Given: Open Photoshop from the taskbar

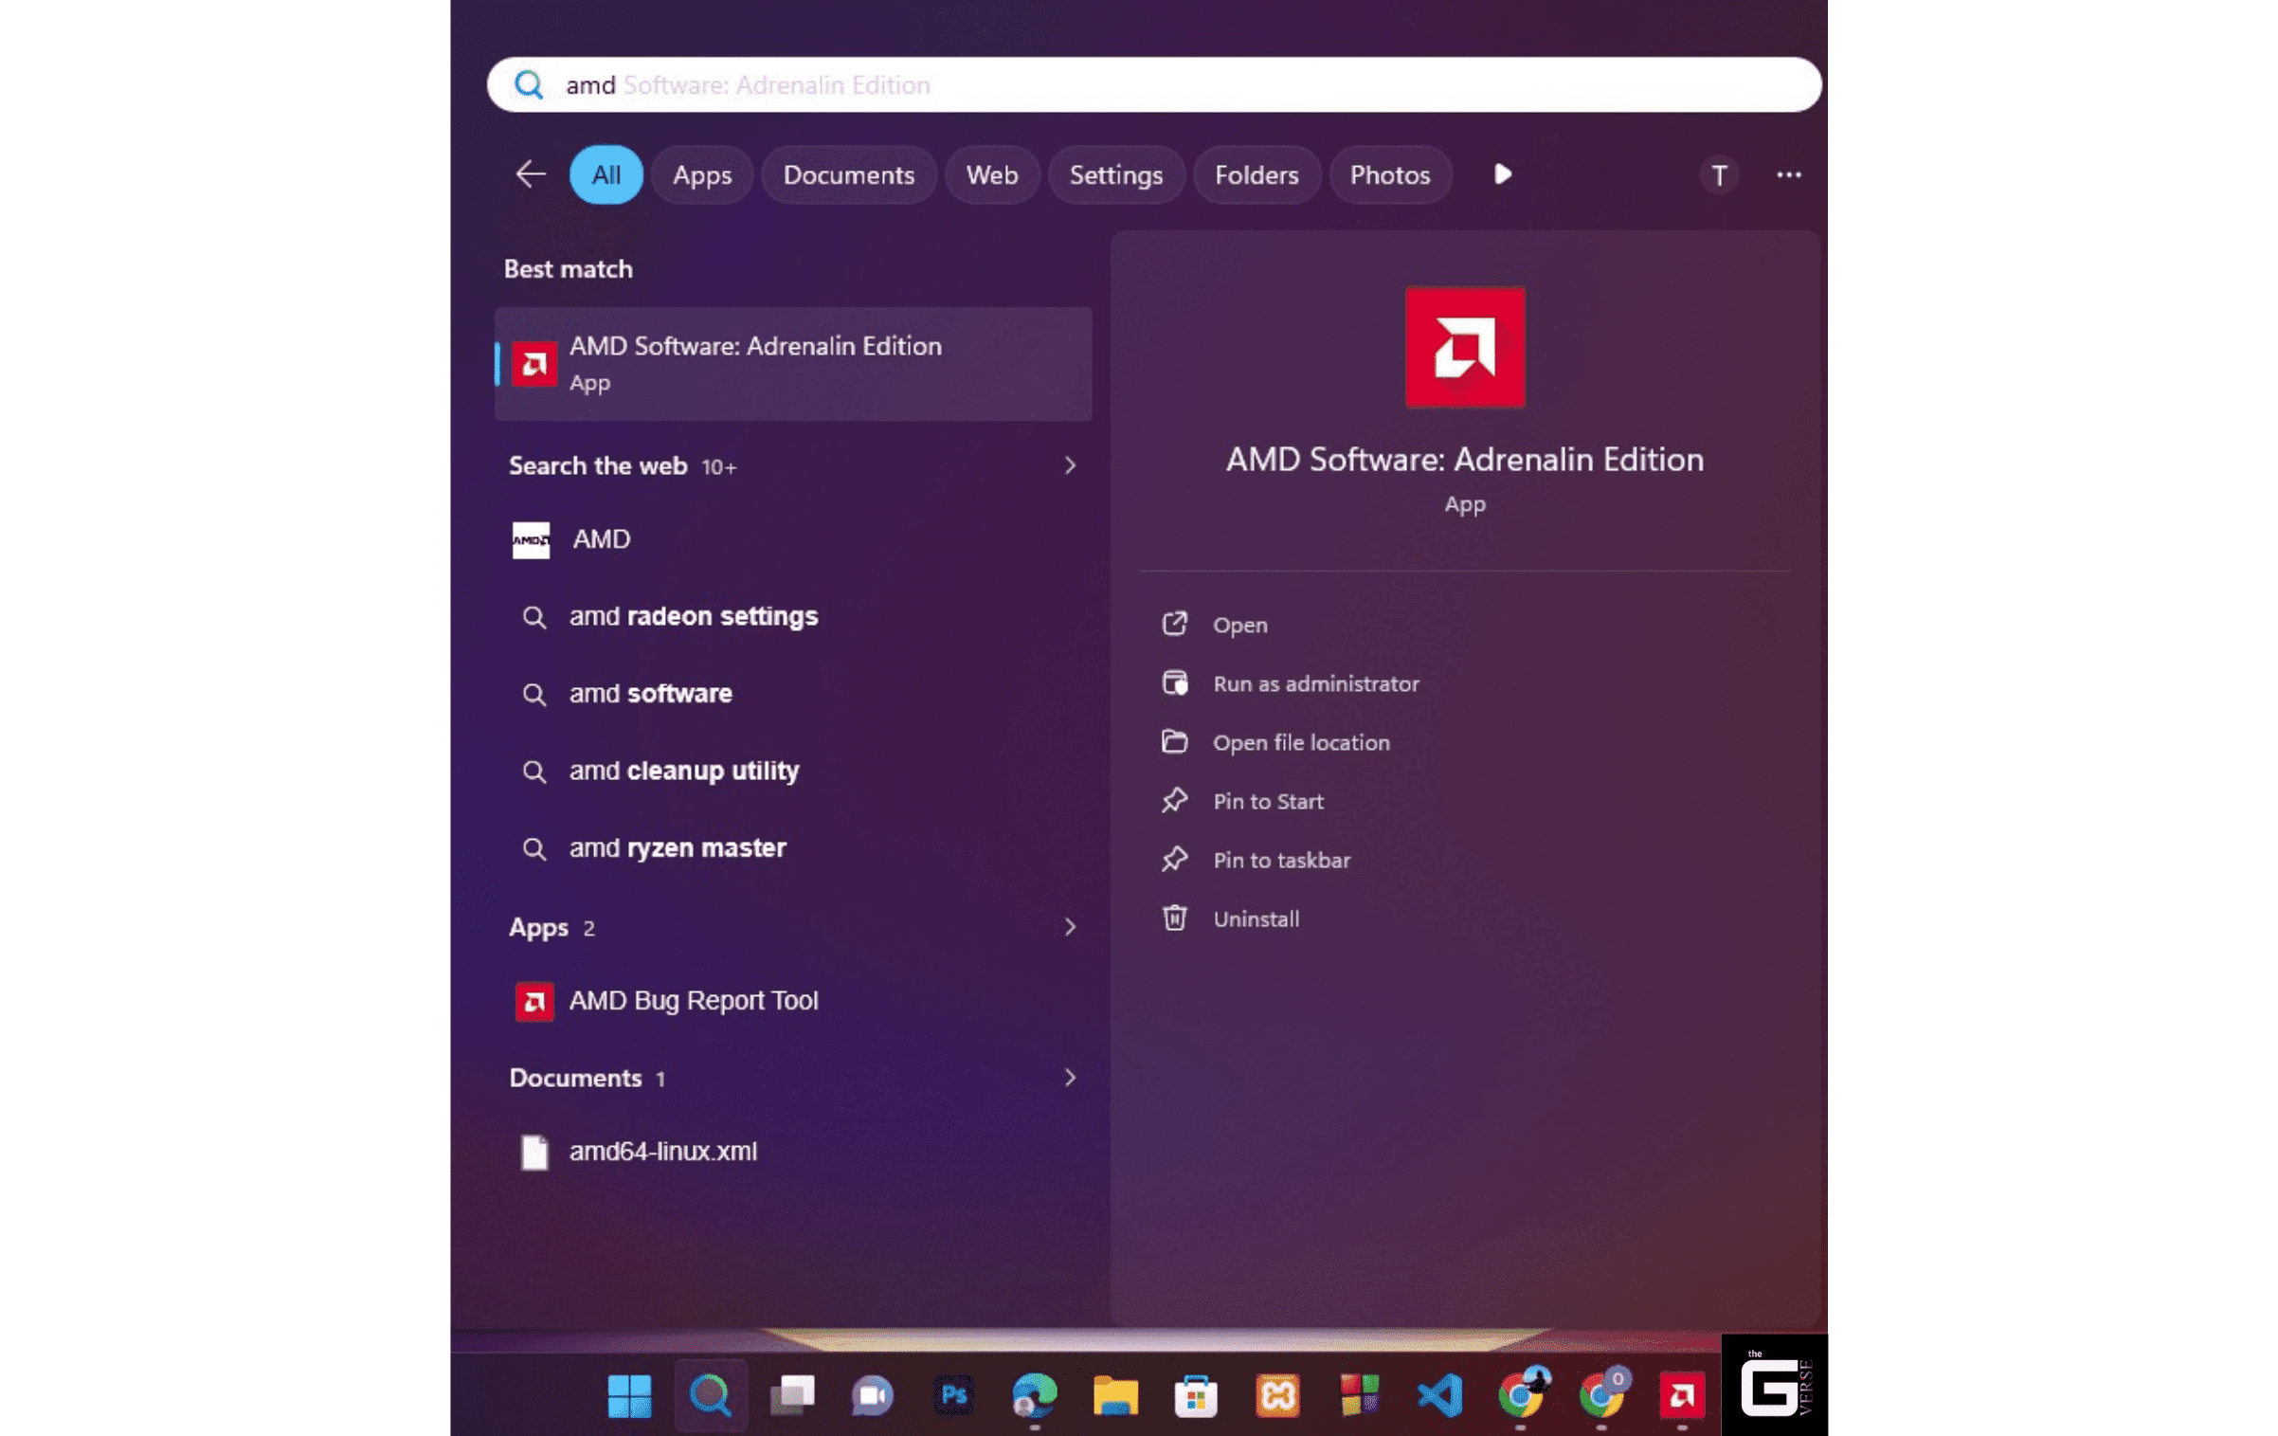Looking at the screenshot, I should coord(953,1394).
